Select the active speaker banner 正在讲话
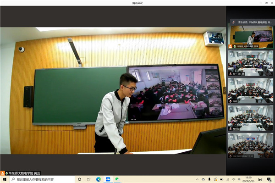The height and width of the screenshot is (183, 275). point(252,22)
